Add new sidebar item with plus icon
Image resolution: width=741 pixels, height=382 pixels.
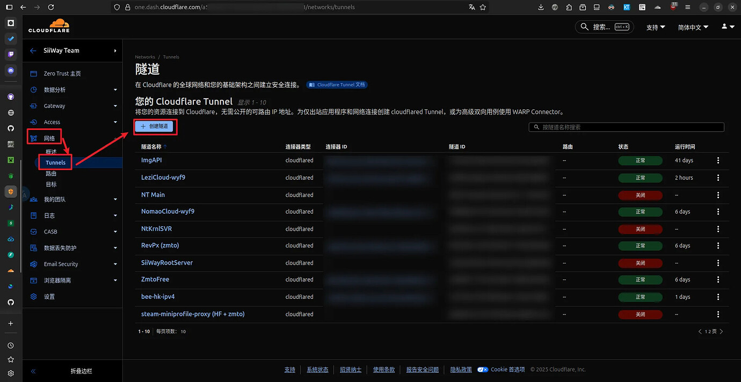tap(11, 324)
